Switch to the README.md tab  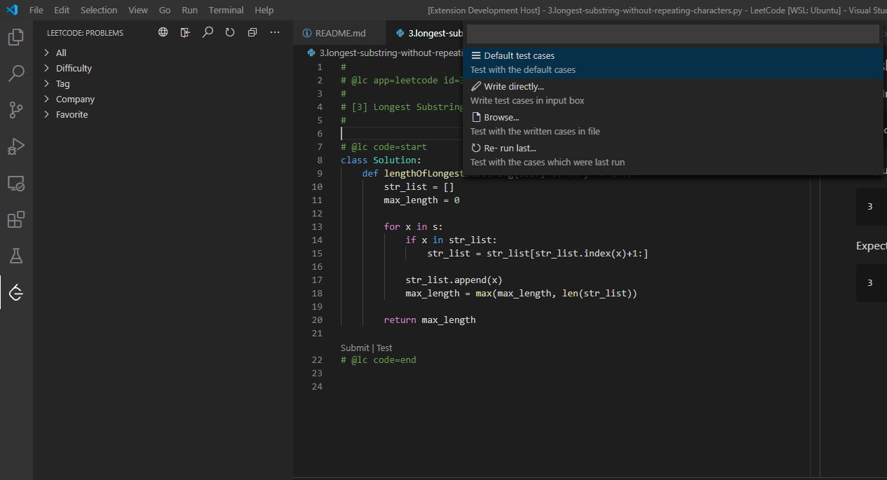click(339, 33)
